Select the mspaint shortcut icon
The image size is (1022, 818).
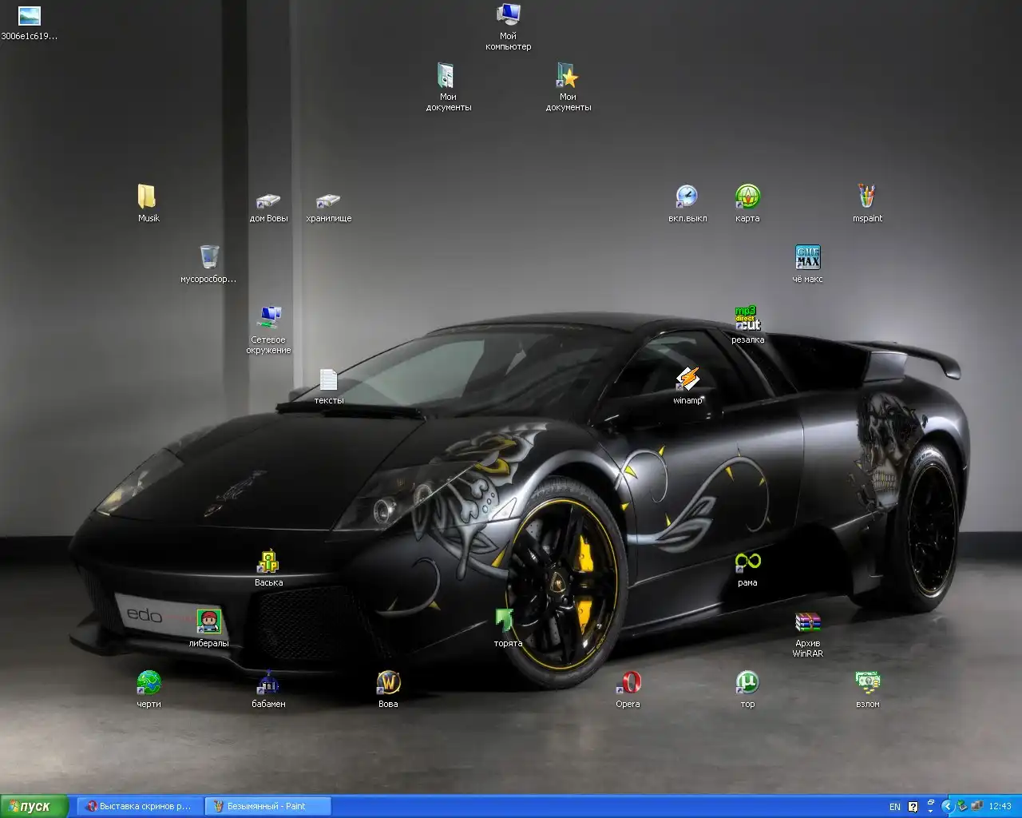tap(867, 197)
